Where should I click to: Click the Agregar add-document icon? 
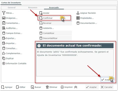point(3,87)
